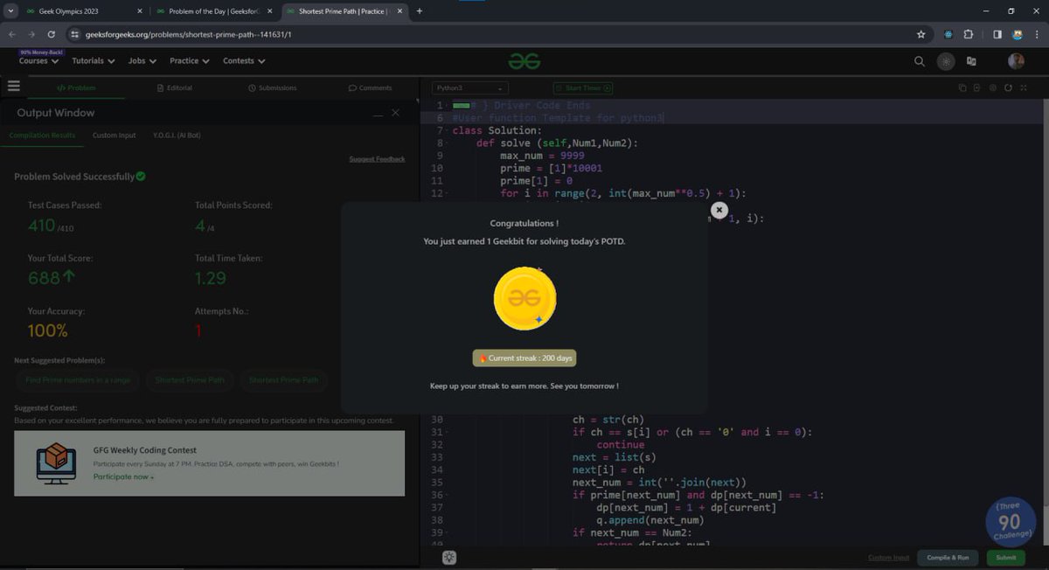Screen dimensions: 1049x570
Task: Switch to the Problem of the Day tab
Action: click(215, 11)
